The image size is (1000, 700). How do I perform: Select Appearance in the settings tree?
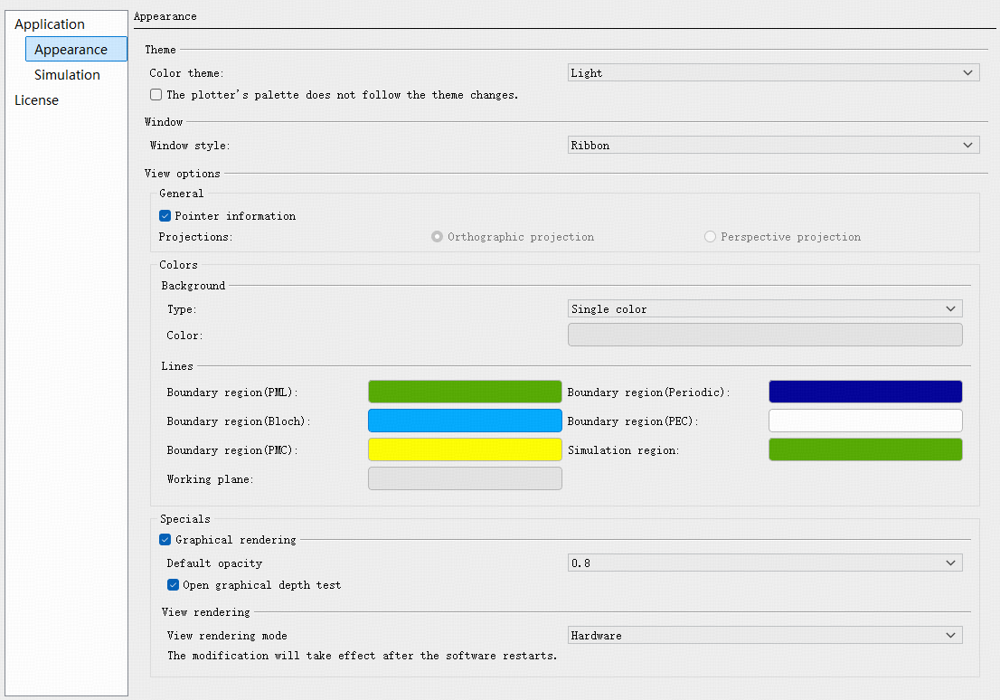(71, 50)
